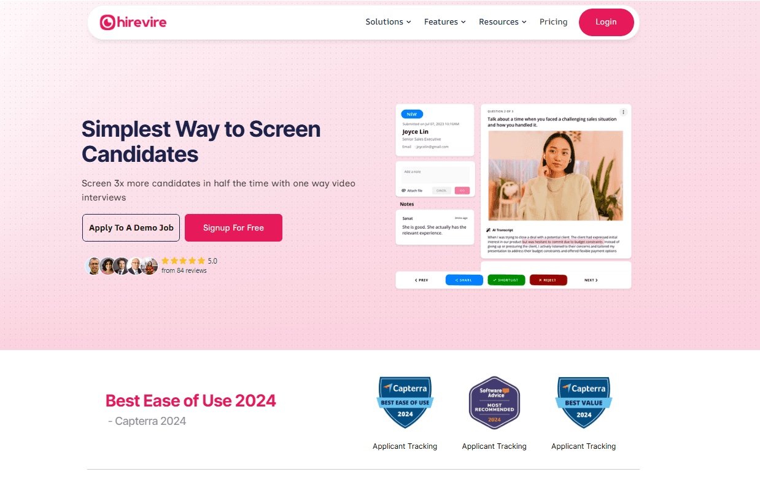
Task: Expand the Features dropdown menu
Action: (x=444, y=22)
